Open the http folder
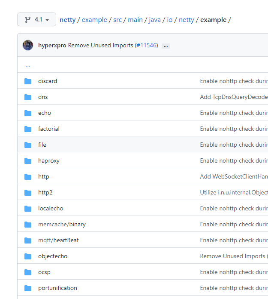This screenshot has width=268, height=299. pos(44,176)
